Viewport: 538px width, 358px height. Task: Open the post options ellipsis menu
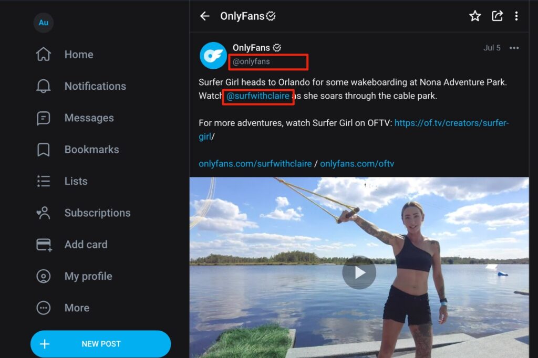click(514, 48)
